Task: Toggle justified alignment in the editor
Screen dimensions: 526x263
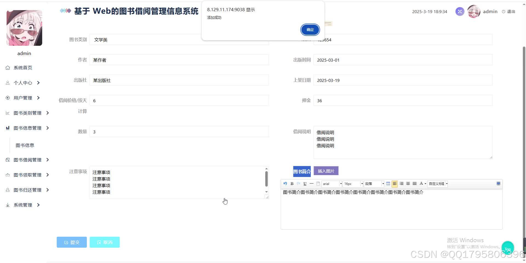Action: (414, 184)
